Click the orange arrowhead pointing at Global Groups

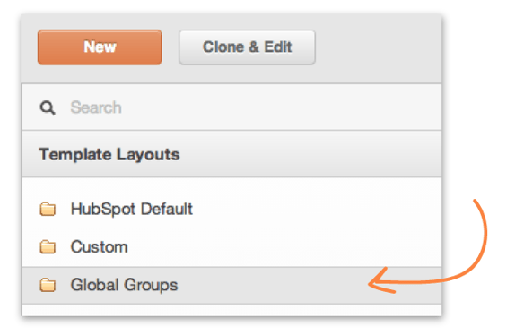(381, 282)
